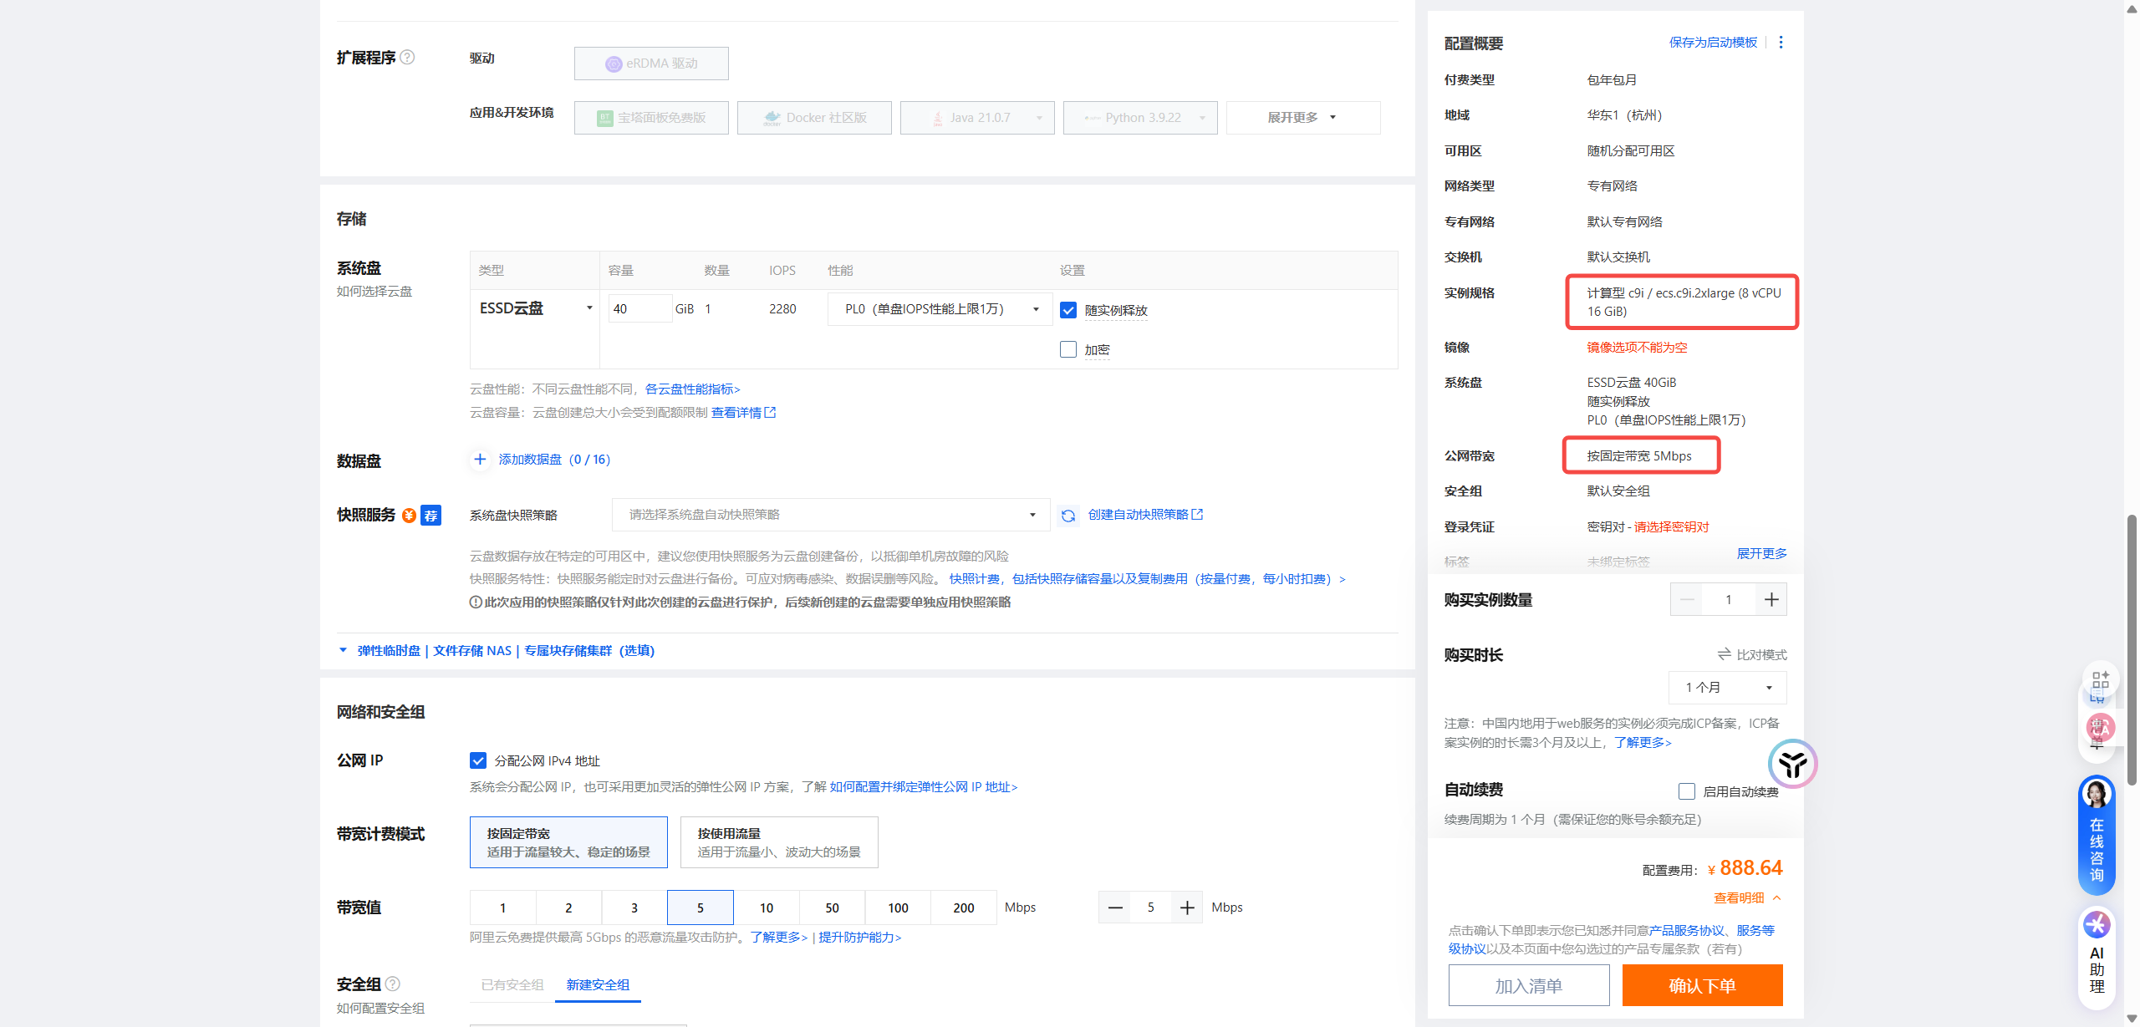Click the 安全组 help question icon
Screen dimensions: 2140x1027
(393, 984)
